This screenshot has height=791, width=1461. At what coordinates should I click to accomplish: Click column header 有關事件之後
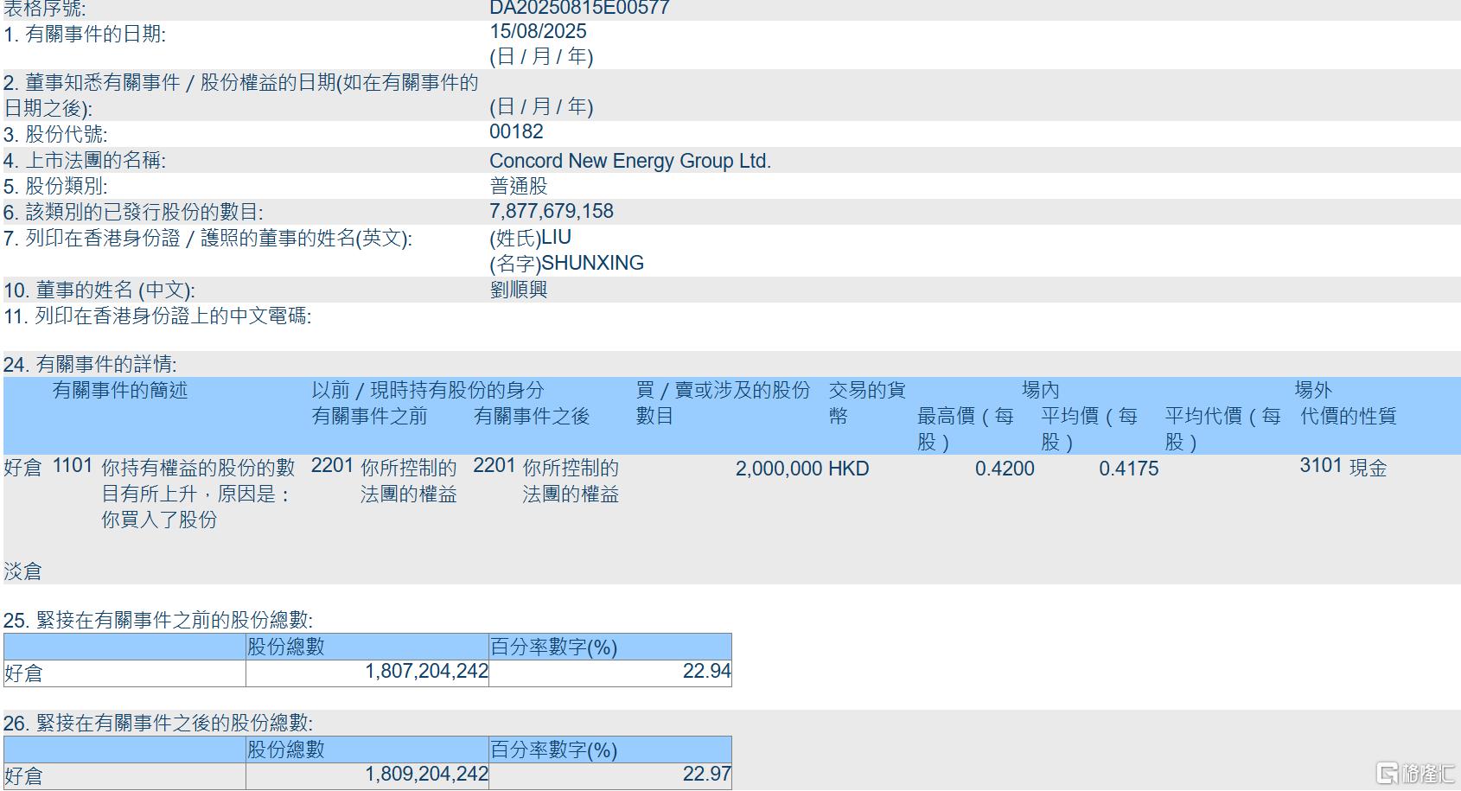(532, 417)
